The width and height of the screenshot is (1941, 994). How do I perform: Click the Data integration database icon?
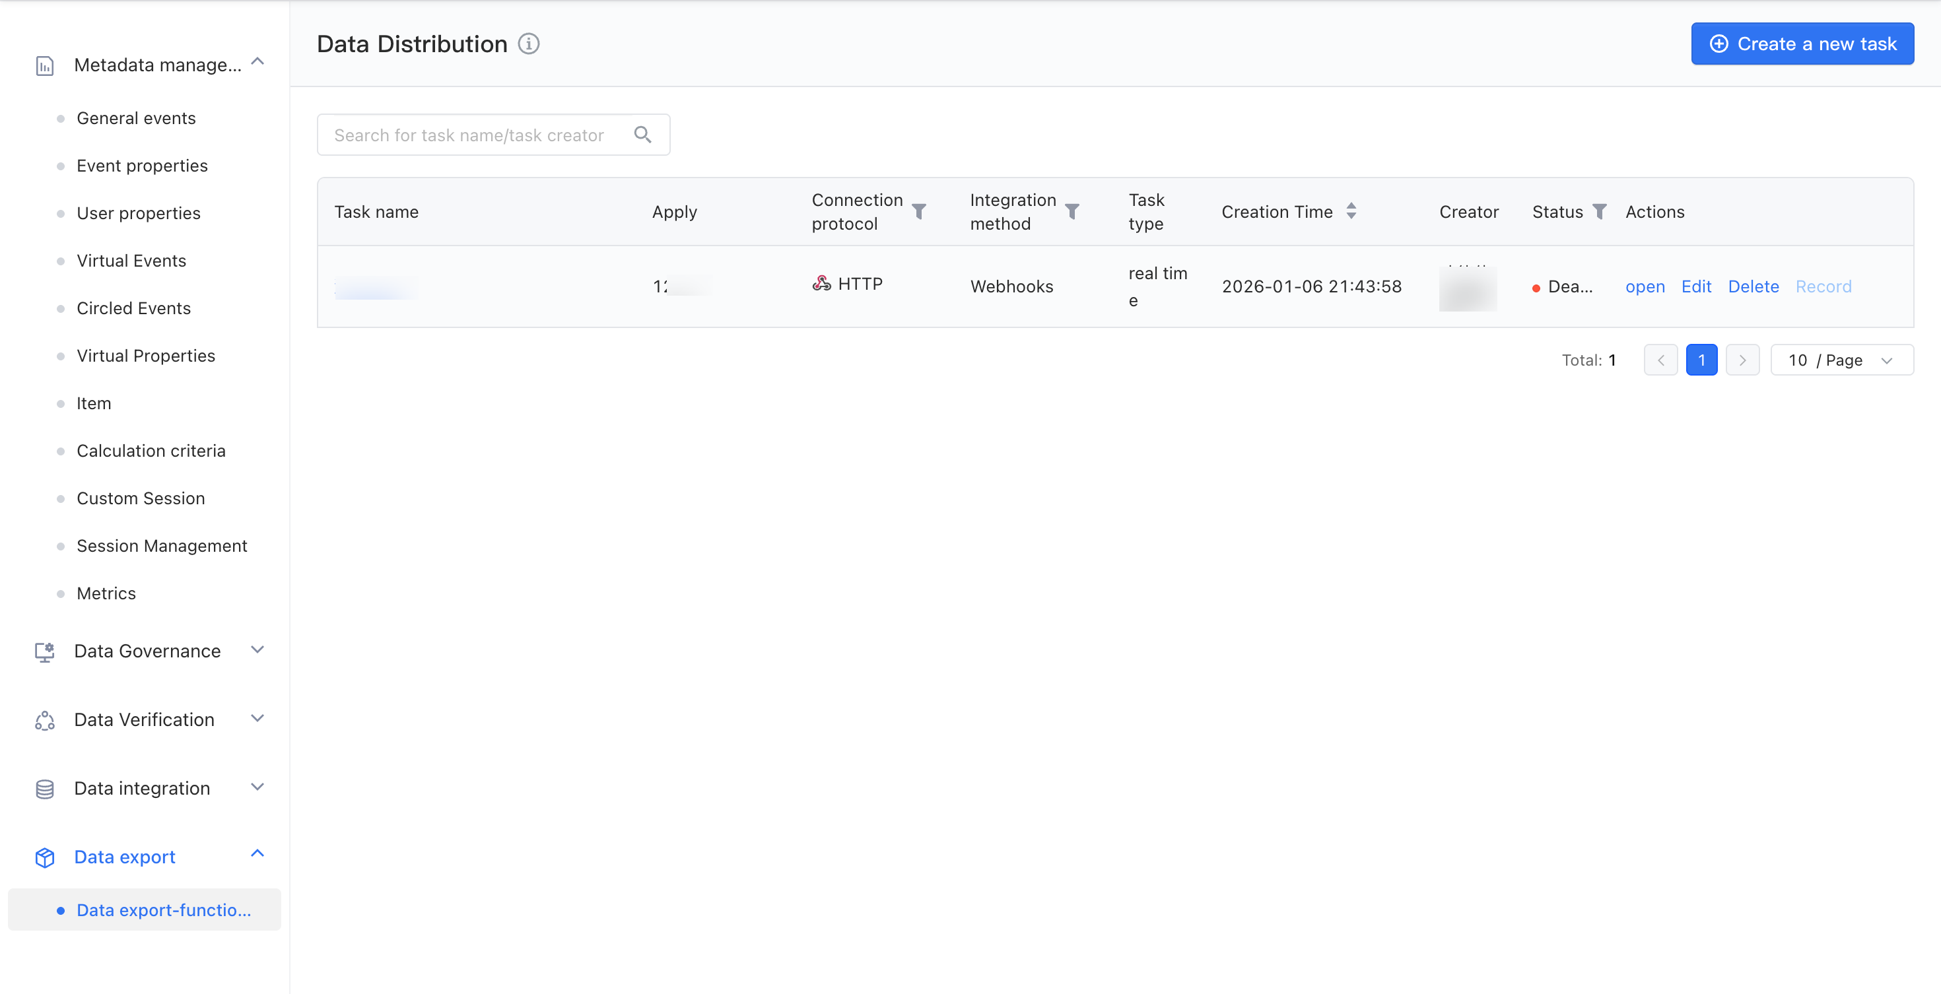tap(44, 789)
